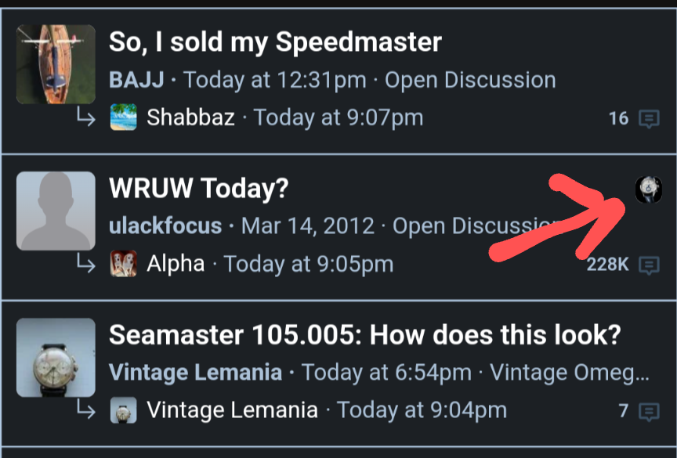Screen dimensions: 677x458
Task: Click the reply icon beside 228K
Action: pyautogui.click(x=648, y=265)
